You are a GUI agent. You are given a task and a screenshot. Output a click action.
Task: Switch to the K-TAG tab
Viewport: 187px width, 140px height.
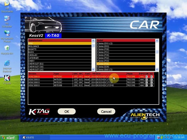53,36
